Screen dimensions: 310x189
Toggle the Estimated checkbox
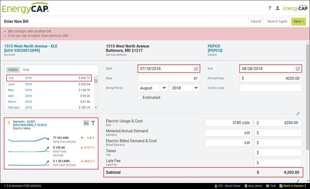pos(140,98)
